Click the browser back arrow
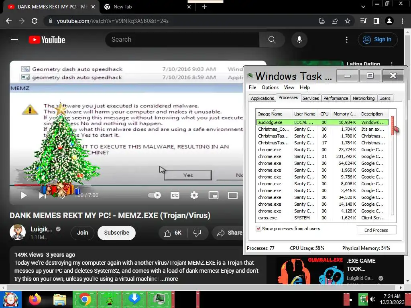Viewport: 411px width, 308px height. (x=9, y=21)
